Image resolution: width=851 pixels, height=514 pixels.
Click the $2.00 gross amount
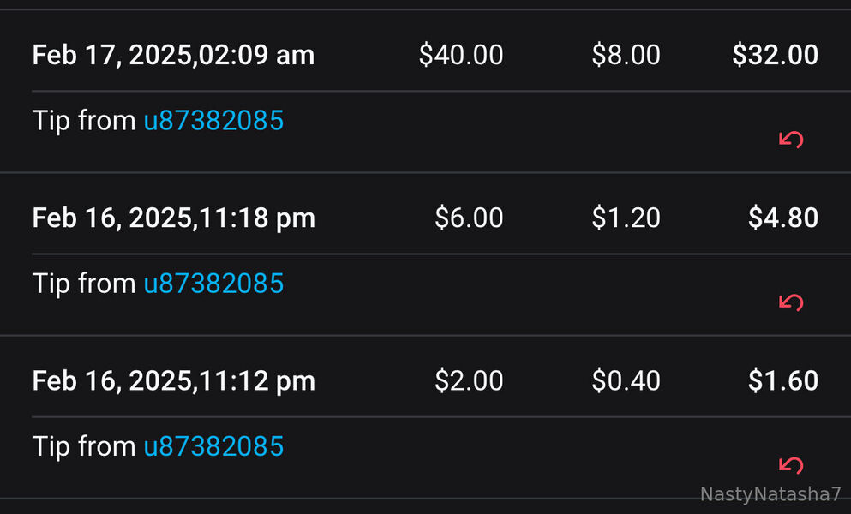point(469,381)
